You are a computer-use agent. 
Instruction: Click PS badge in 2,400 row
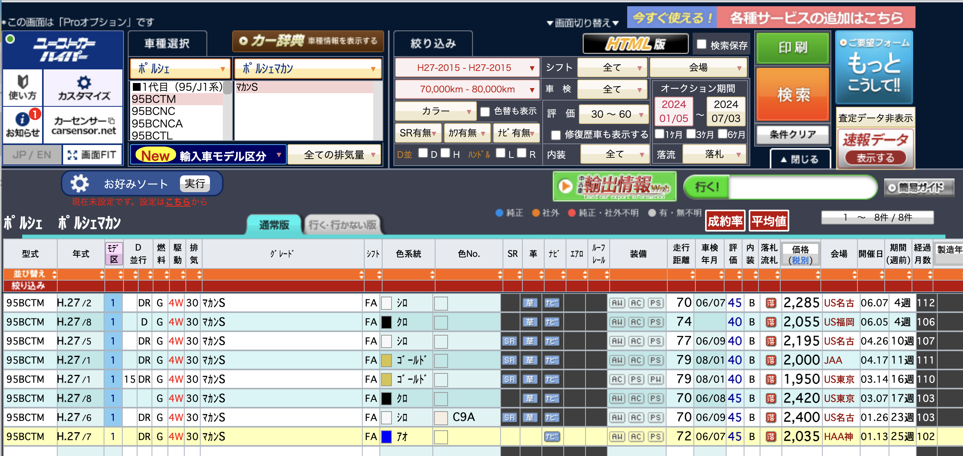tap(656, 418)
